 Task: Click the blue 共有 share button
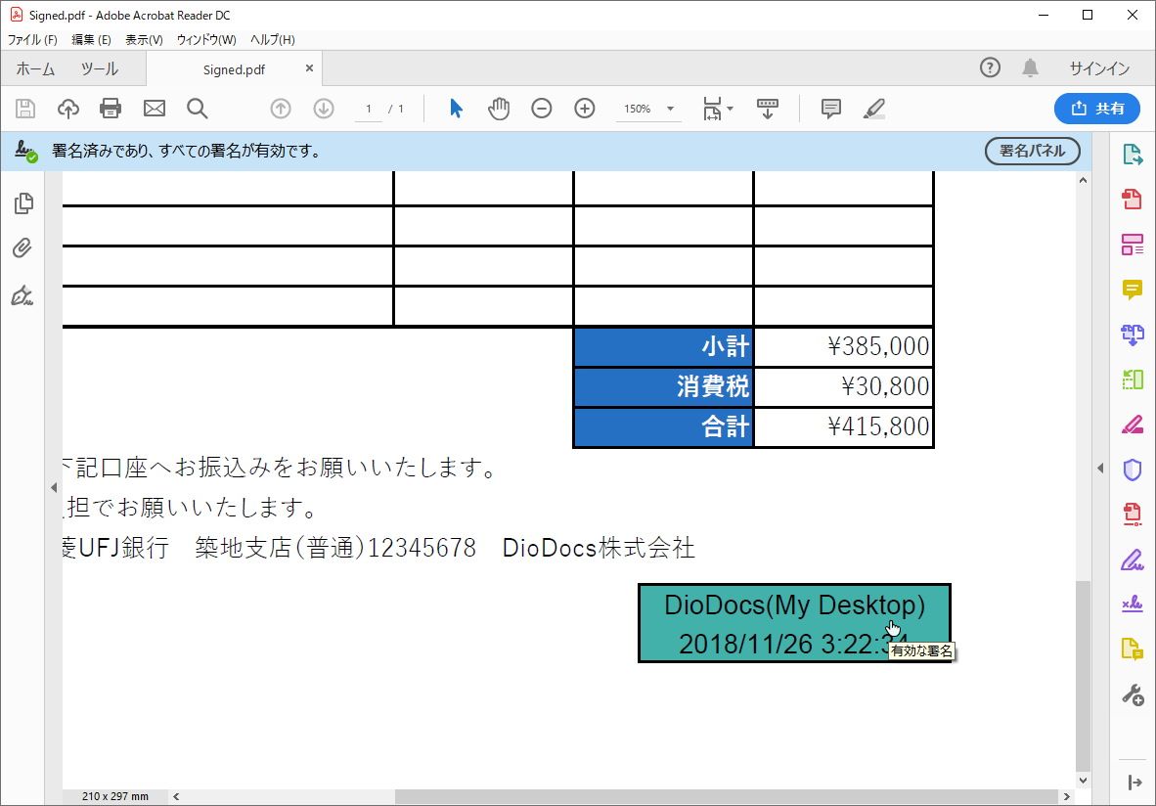click(1097, 109)
